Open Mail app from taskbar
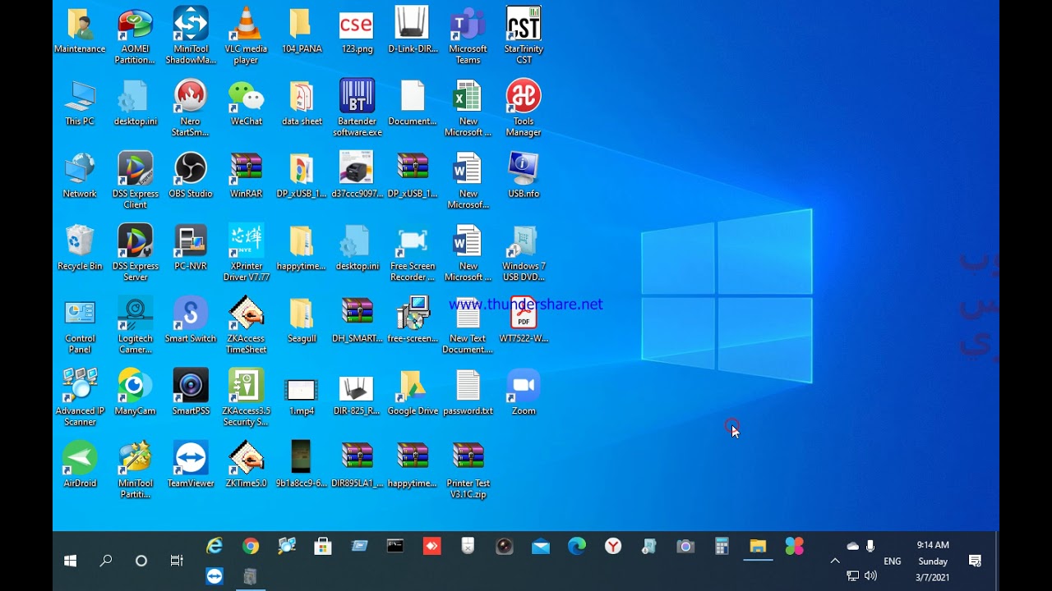 coord(541,547)
